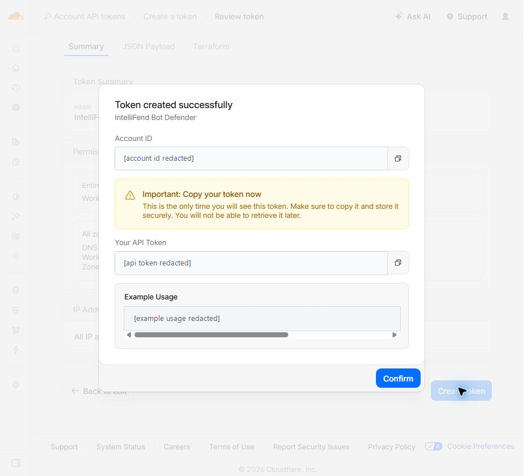Go to Account API tokens breadcrumb

point(85,16)
